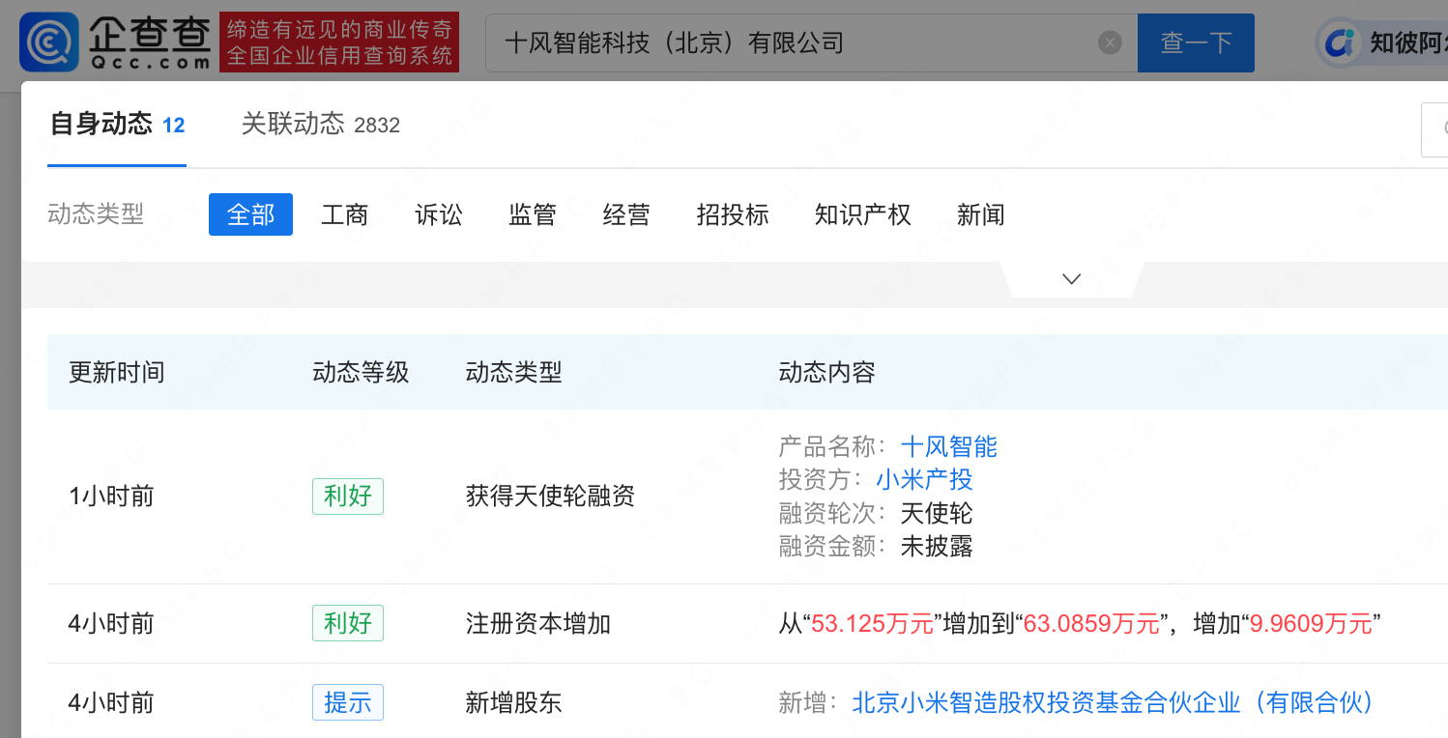Switch to the 关联动态 tab
The height and width of the screenshot is (738, 1448).
tap(320, 125)
